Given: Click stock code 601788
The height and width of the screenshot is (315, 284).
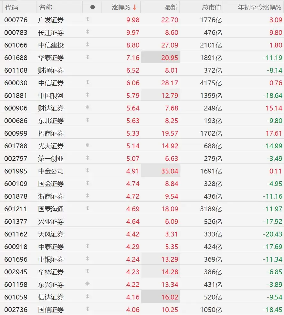Looking at the screenshot, I should pos(16,146).
